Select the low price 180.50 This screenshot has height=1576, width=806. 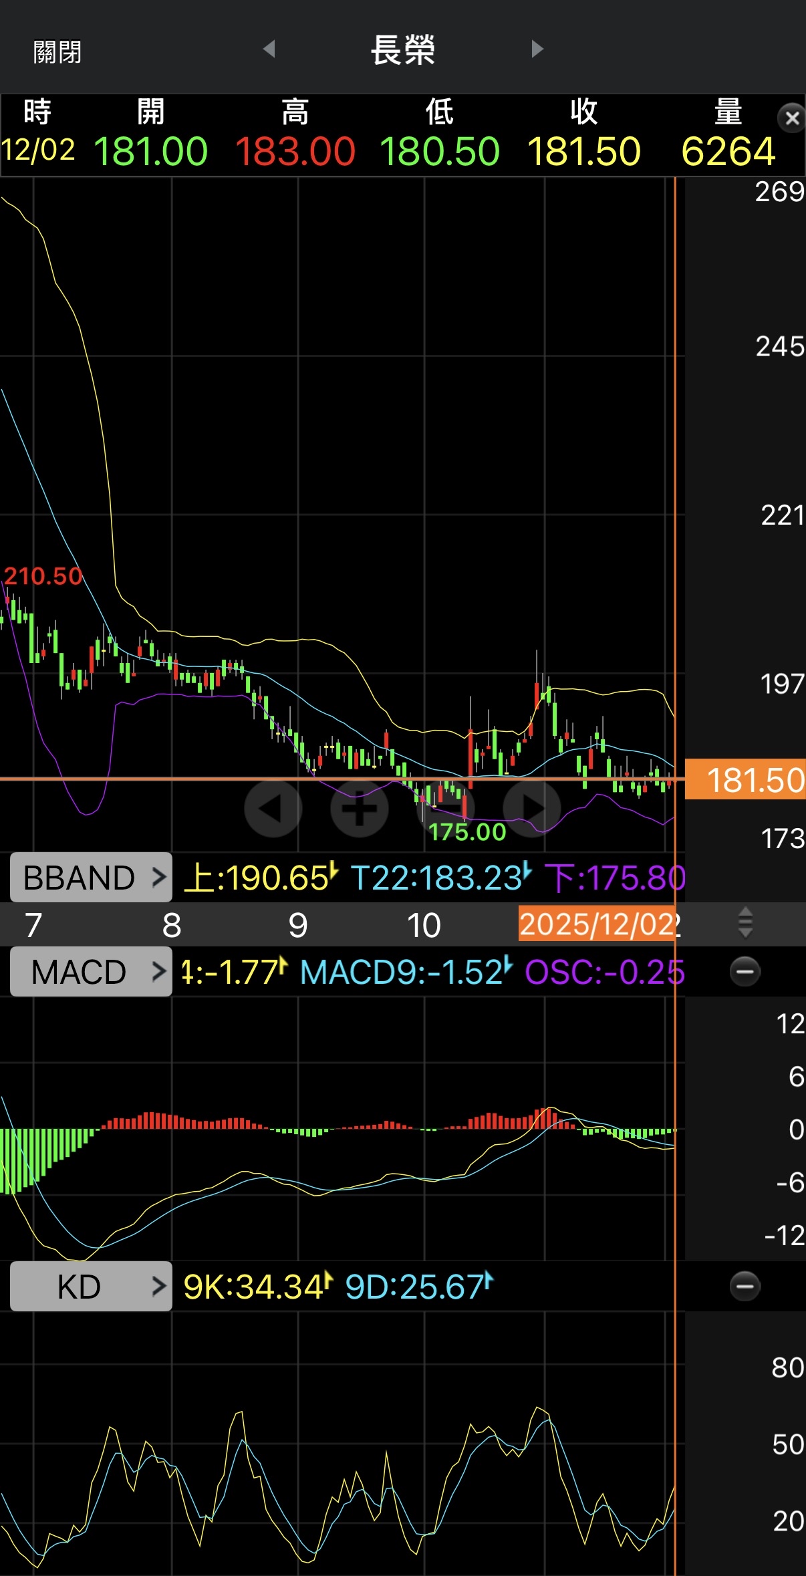(x=439, y=151)
